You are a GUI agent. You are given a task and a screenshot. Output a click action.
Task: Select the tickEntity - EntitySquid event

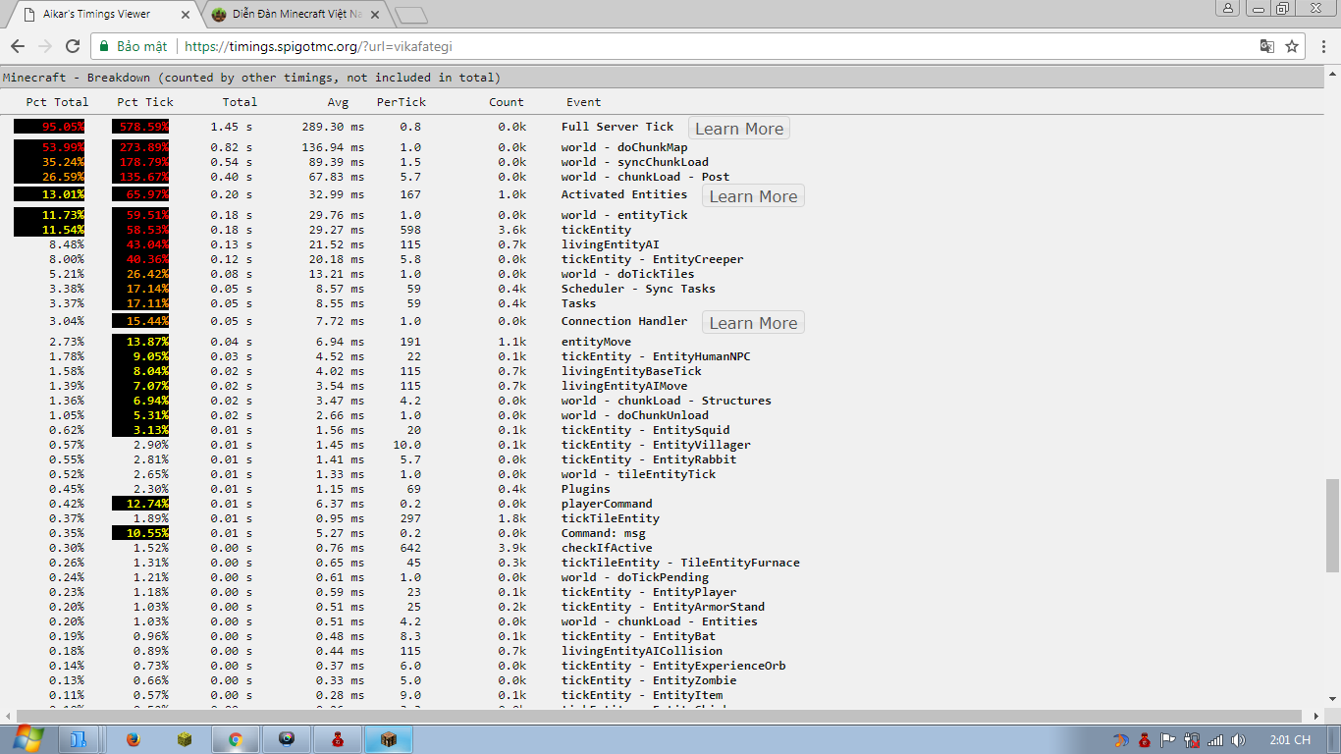[645, 430]
